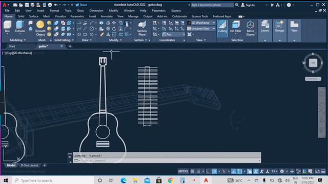Click the Smooth Object mesh tool
Image resolution: width=328 pixels, height=184 pixels.
tap(40, 28)
